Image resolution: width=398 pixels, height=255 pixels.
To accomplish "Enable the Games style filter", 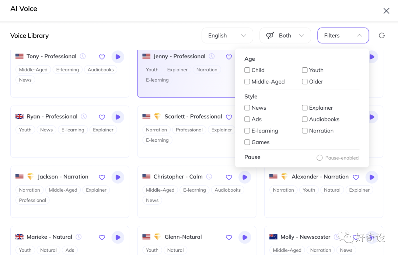I will (x=247, y=142).
